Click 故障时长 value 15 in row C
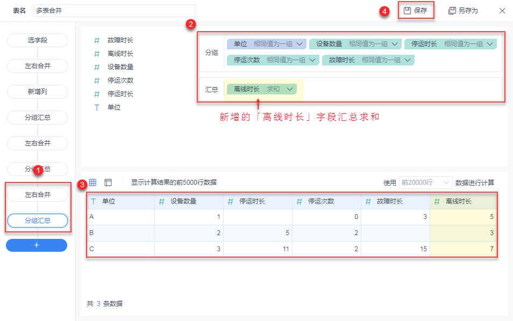 point(396,249)
